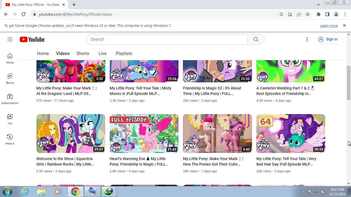Reload the page with the refresh icon
The image size is (351, 197).
tap(24, 14)
